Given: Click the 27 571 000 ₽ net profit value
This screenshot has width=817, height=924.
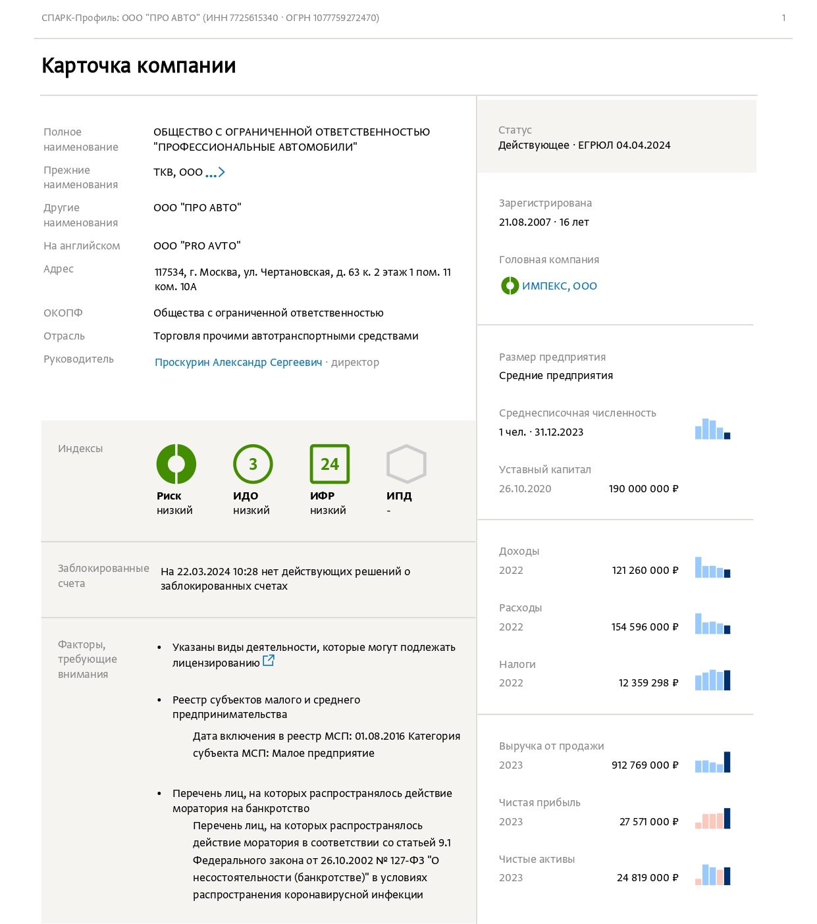Looking at the screenshot, I should click(649, 821).
